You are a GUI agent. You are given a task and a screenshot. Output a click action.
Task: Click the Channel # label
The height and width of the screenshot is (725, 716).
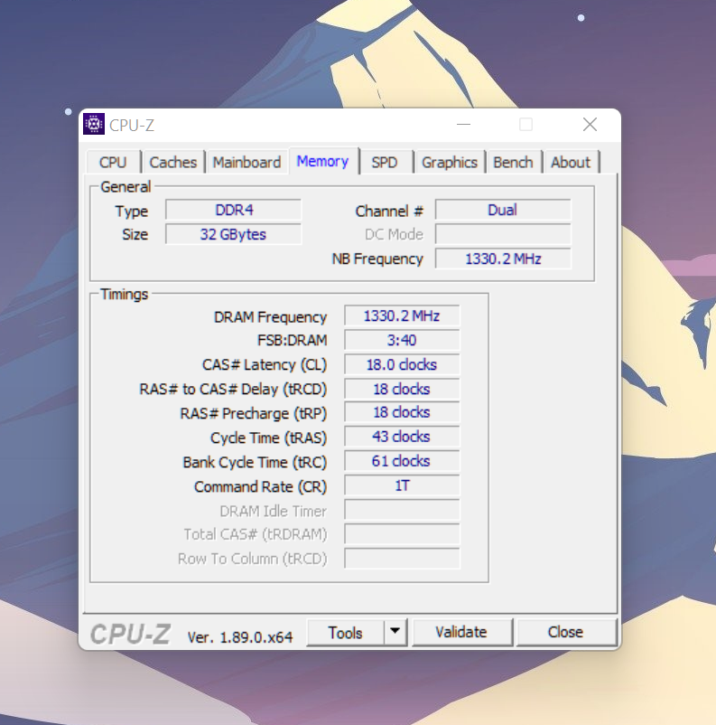pos(389,212)
